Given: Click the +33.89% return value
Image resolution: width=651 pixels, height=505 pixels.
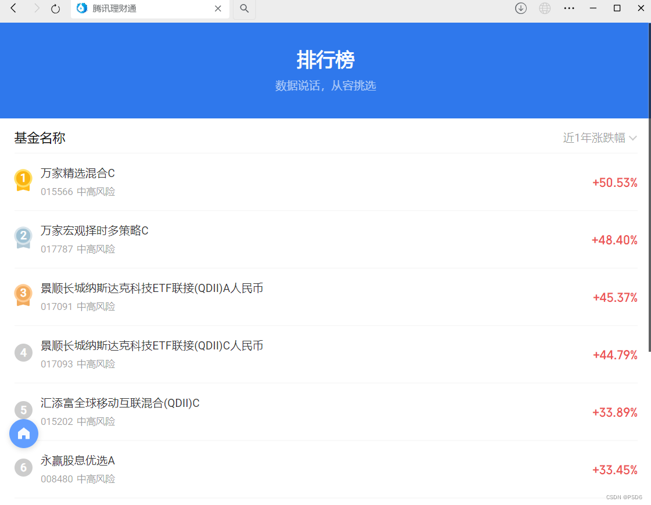Looking at the screenshot, I should pos(614,413).
